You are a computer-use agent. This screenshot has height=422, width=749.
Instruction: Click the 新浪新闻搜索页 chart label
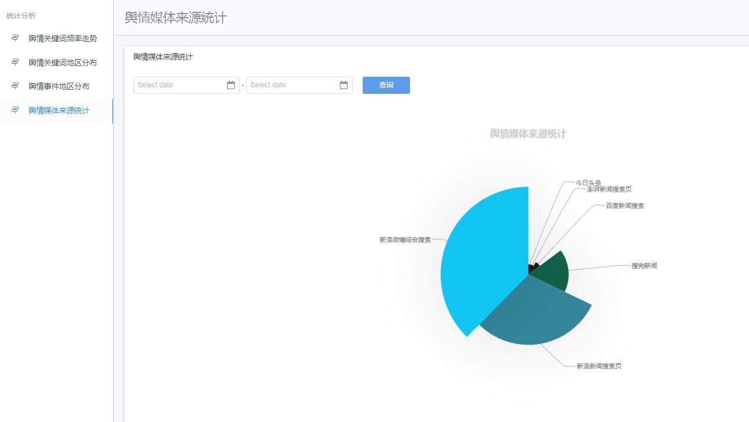point(599,366)
